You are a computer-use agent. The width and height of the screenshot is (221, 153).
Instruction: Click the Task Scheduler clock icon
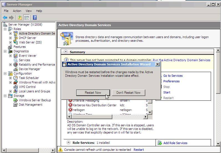pos(16,78)
